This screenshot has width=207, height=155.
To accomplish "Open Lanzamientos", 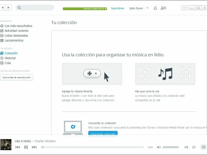I will (x=14, y=41).
